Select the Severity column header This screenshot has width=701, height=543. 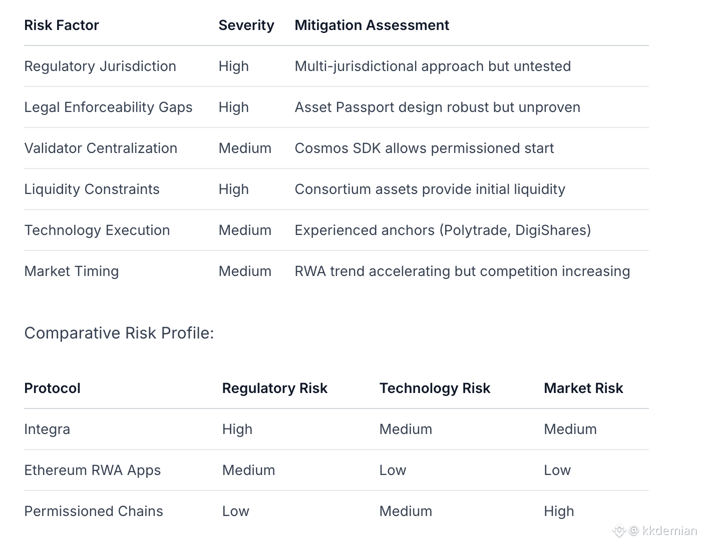point(246,25)
